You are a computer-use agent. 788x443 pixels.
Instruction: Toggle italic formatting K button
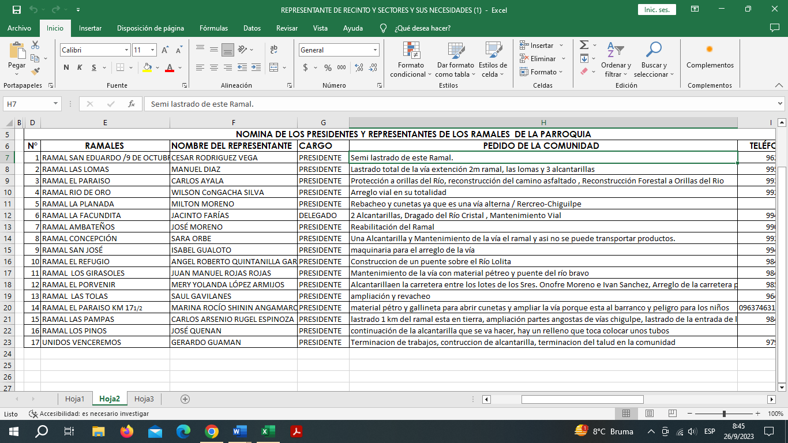click(80, 67)
